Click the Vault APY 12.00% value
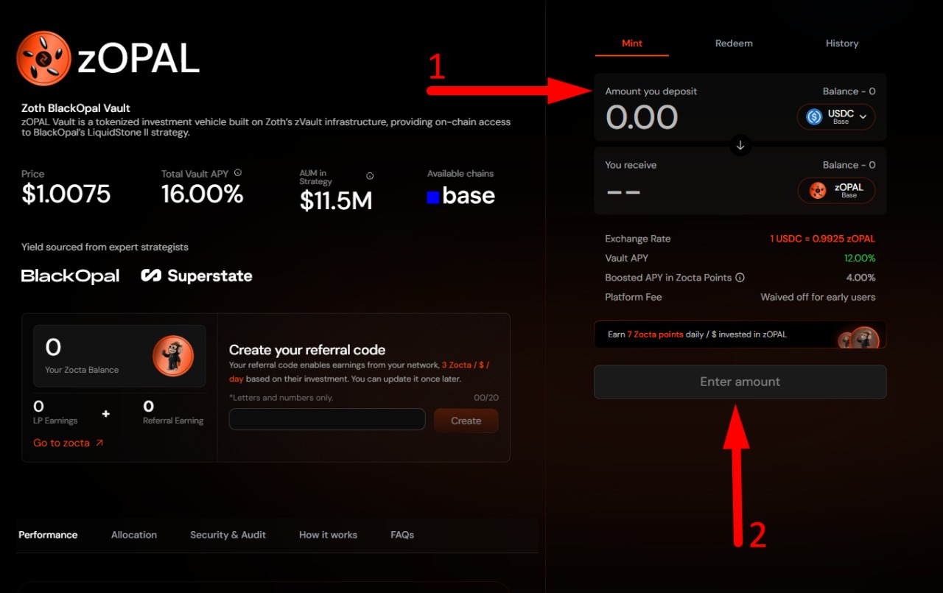 pos(860,259)
